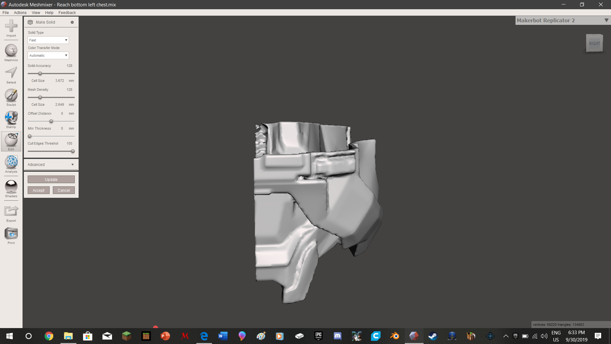The image size is (611, 344).
Task: Open the View menu
Action: (x=36, y=13)
